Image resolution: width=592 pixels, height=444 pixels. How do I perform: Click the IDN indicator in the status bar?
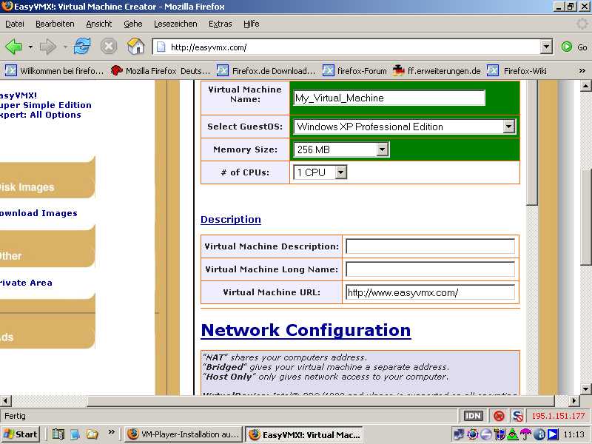(x=473, y=416)
